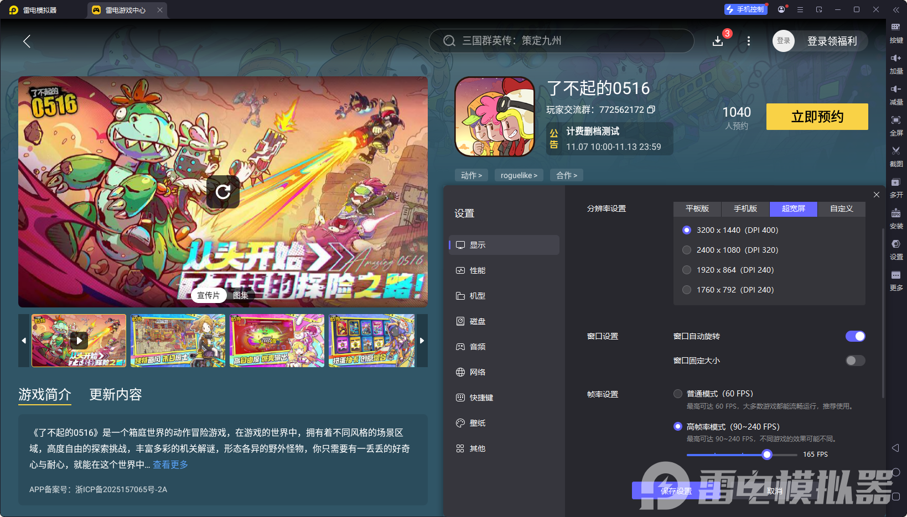Show previous thumbnails with left arrow
This screenshot has height=517, width=907.
tap(24, 341)
